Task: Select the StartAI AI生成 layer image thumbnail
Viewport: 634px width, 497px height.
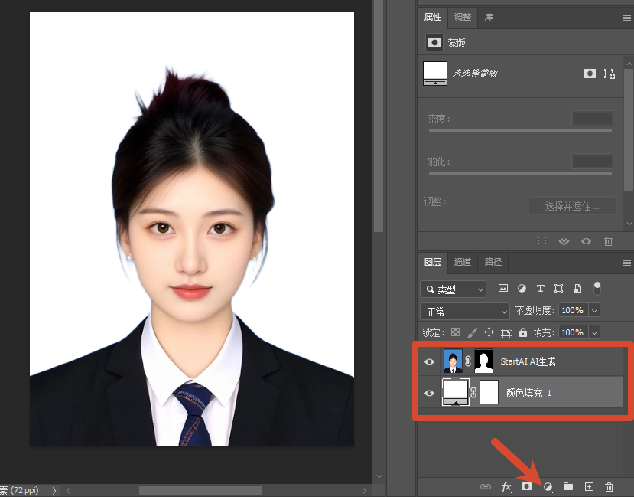Action: 453,361
